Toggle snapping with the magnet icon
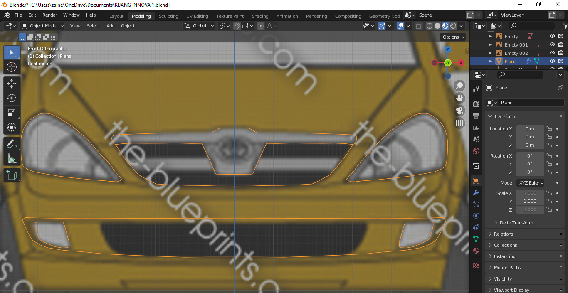The image size is (568, 293). pyautogui.click(x=237, y=26)
